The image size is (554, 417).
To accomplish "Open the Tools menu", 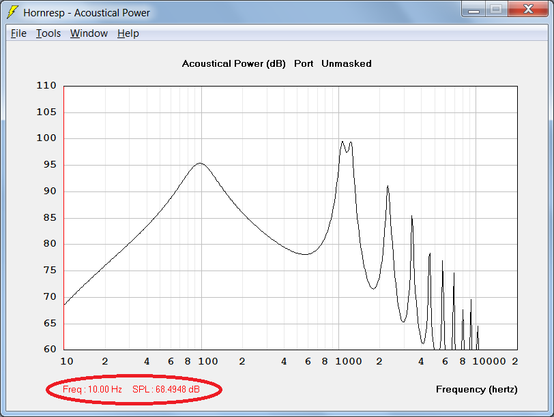I will [x=48, y=33].
